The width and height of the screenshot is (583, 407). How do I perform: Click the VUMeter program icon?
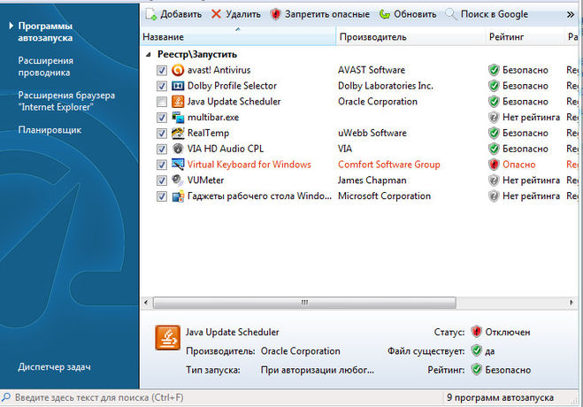pos(178,180)
